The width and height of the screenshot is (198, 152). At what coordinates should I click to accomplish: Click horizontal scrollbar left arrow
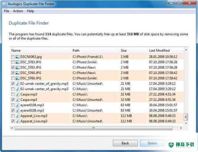pos(12,128)
